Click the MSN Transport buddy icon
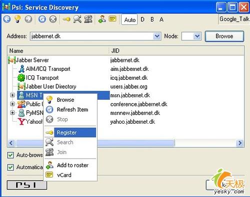The width and height of the screenshot is (250, 197). click(x=21, y=95)
